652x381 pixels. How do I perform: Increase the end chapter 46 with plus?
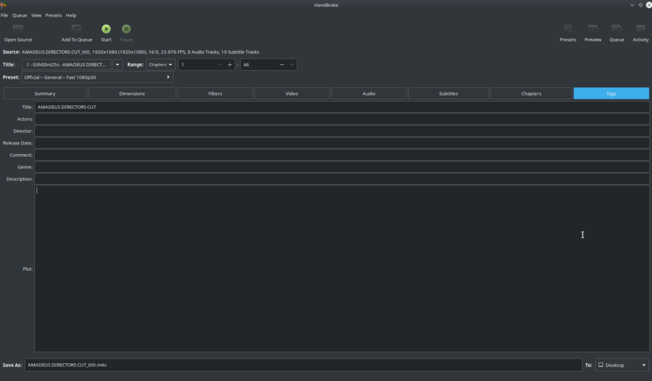(292, 64)
